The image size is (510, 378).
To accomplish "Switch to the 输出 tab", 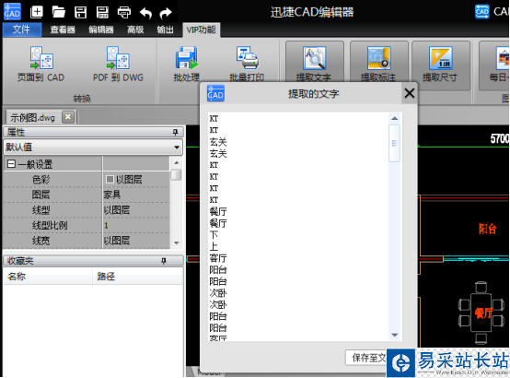I will [165, 30].
